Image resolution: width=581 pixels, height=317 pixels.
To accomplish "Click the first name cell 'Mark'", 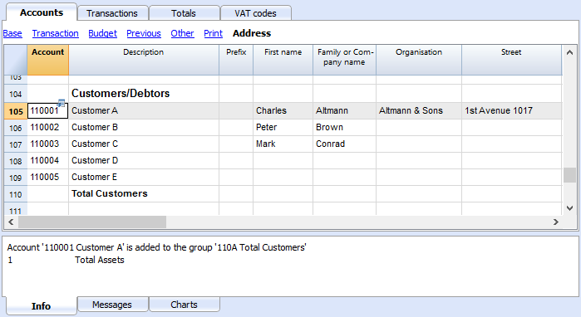I will coord(283,144).
